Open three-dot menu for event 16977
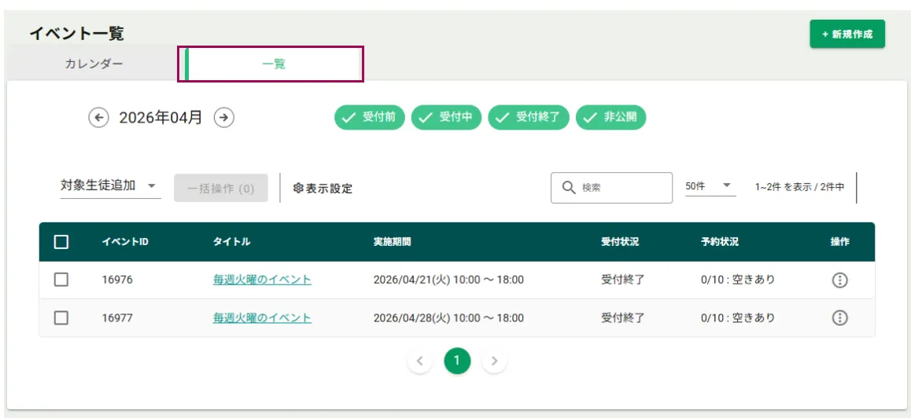This screenshot has width=911, height=418. pos(839,317)
